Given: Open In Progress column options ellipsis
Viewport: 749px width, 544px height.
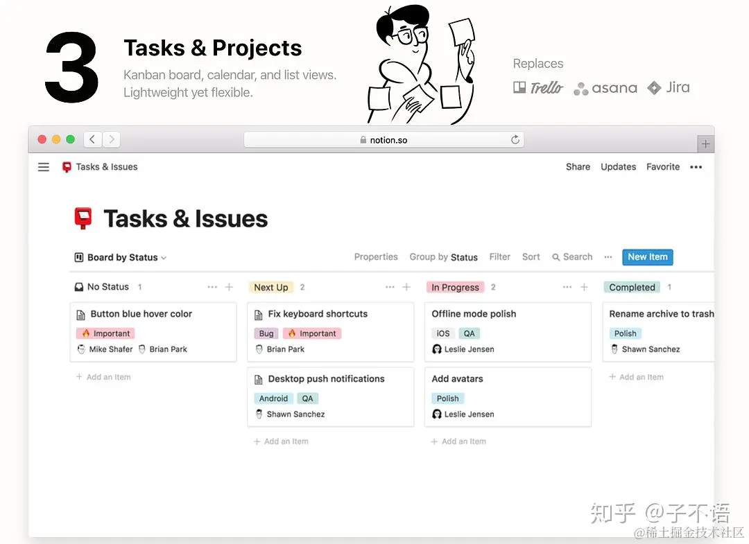Looking at the screenshot, I should click(567, 287).
